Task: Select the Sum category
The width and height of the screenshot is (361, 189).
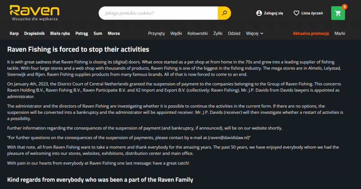Action: (98, 33)
